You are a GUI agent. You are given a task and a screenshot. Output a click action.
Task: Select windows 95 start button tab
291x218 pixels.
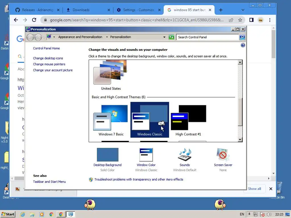click(190, 10)
